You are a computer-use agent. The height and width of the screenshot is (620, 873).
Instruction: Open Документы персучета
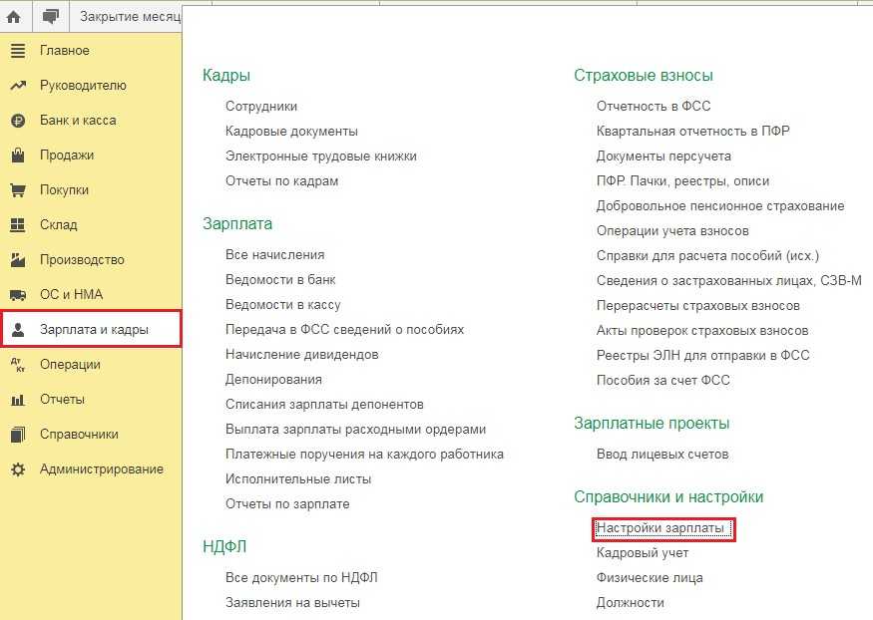coord(663,156)
